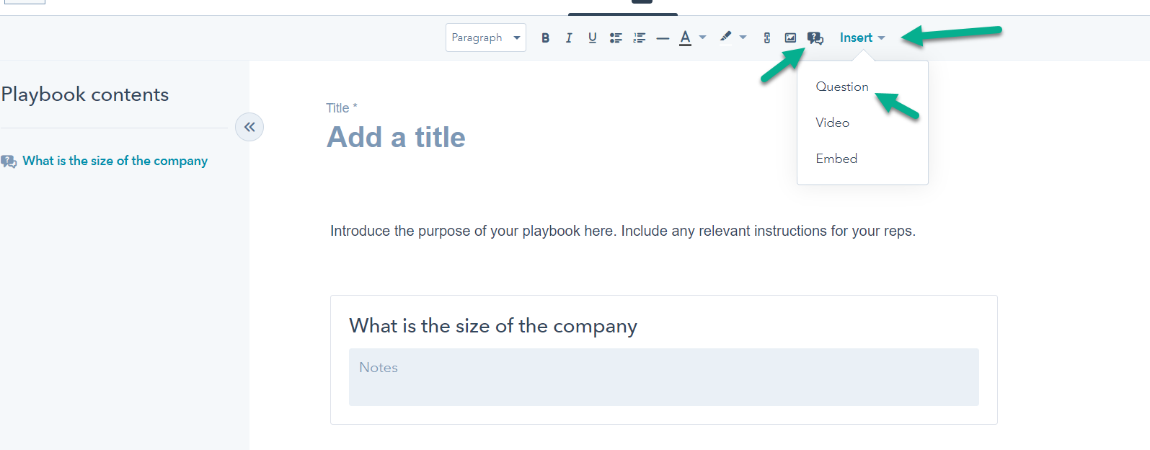Insert a bulleted list
1150x450 pixels.
pyautogui.click(x=616, y=37)
